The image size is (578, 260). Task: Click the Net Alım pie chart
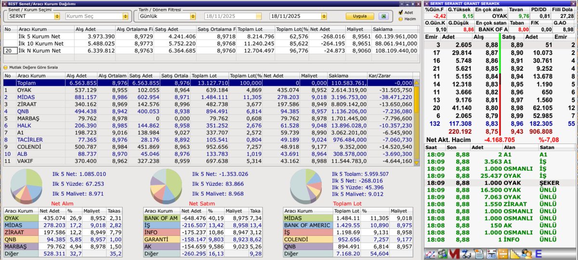pos(27,186)
